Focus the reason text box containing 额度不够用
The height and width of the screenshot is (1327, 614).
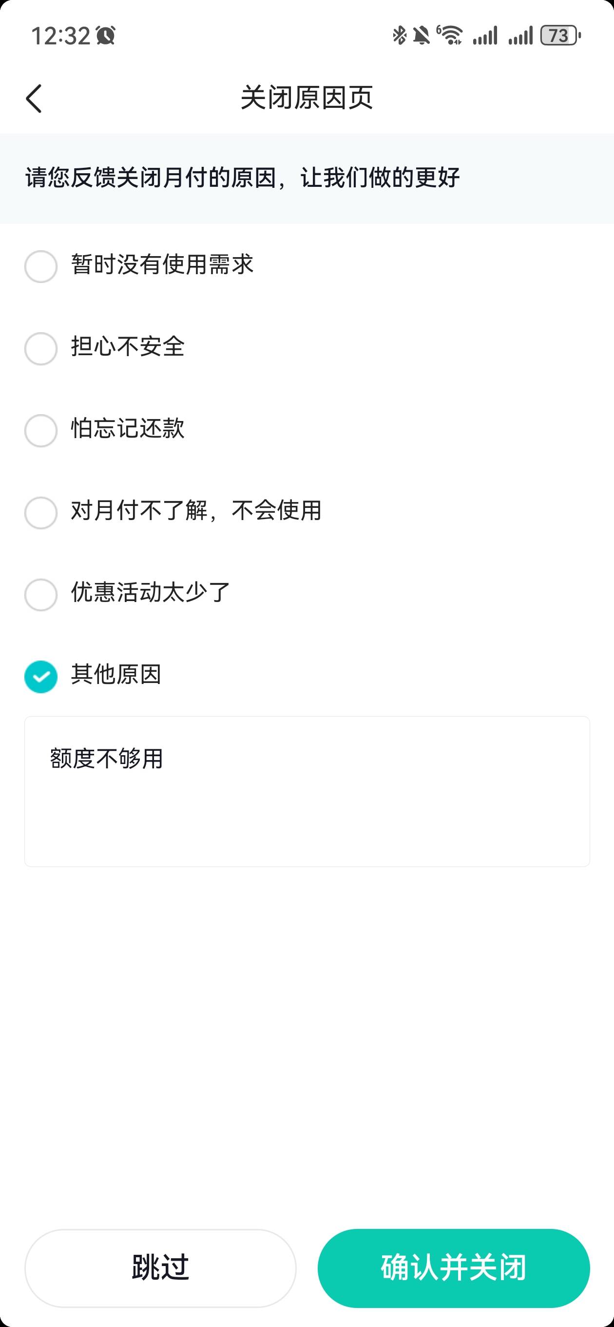(307, 791)
